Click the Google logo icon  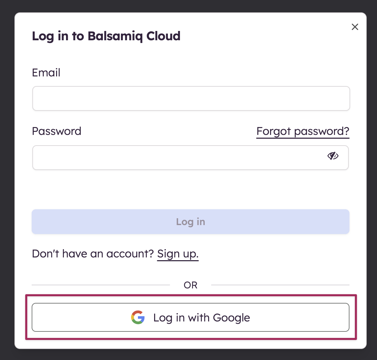pos(138,317)
